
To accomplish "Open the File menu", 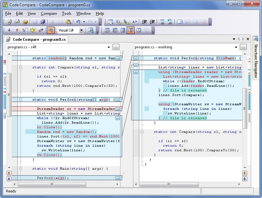I will pyautogui.click(x=8, y=13).
